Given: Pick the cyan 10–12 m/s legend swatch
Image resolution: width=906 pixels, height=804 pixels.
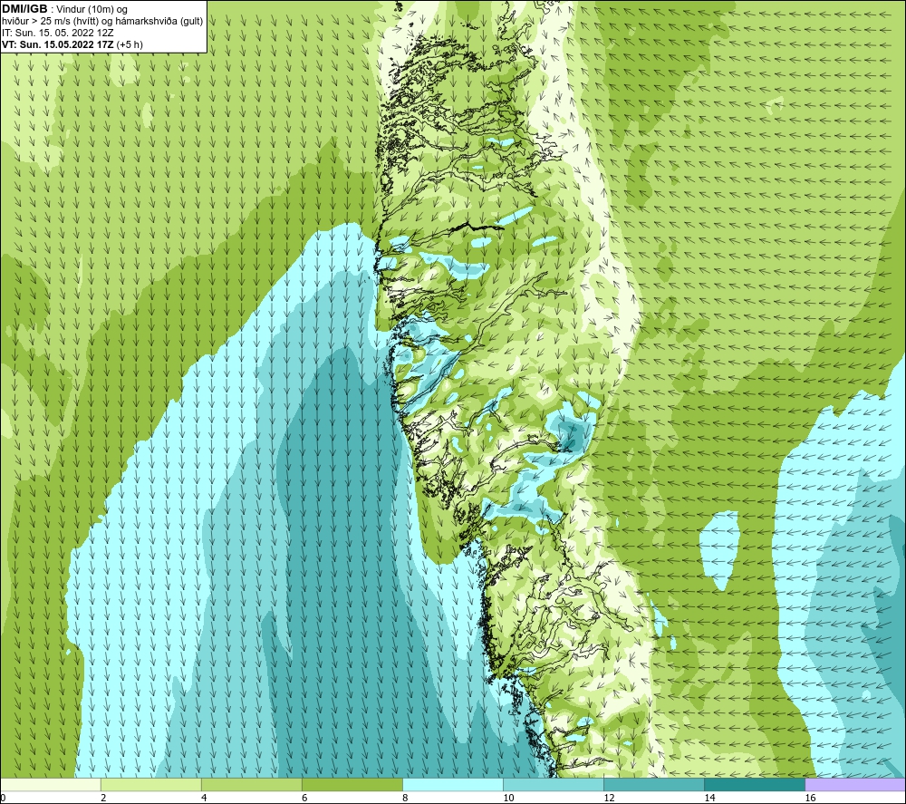Looking at the screenshot, I should (553, 784).
